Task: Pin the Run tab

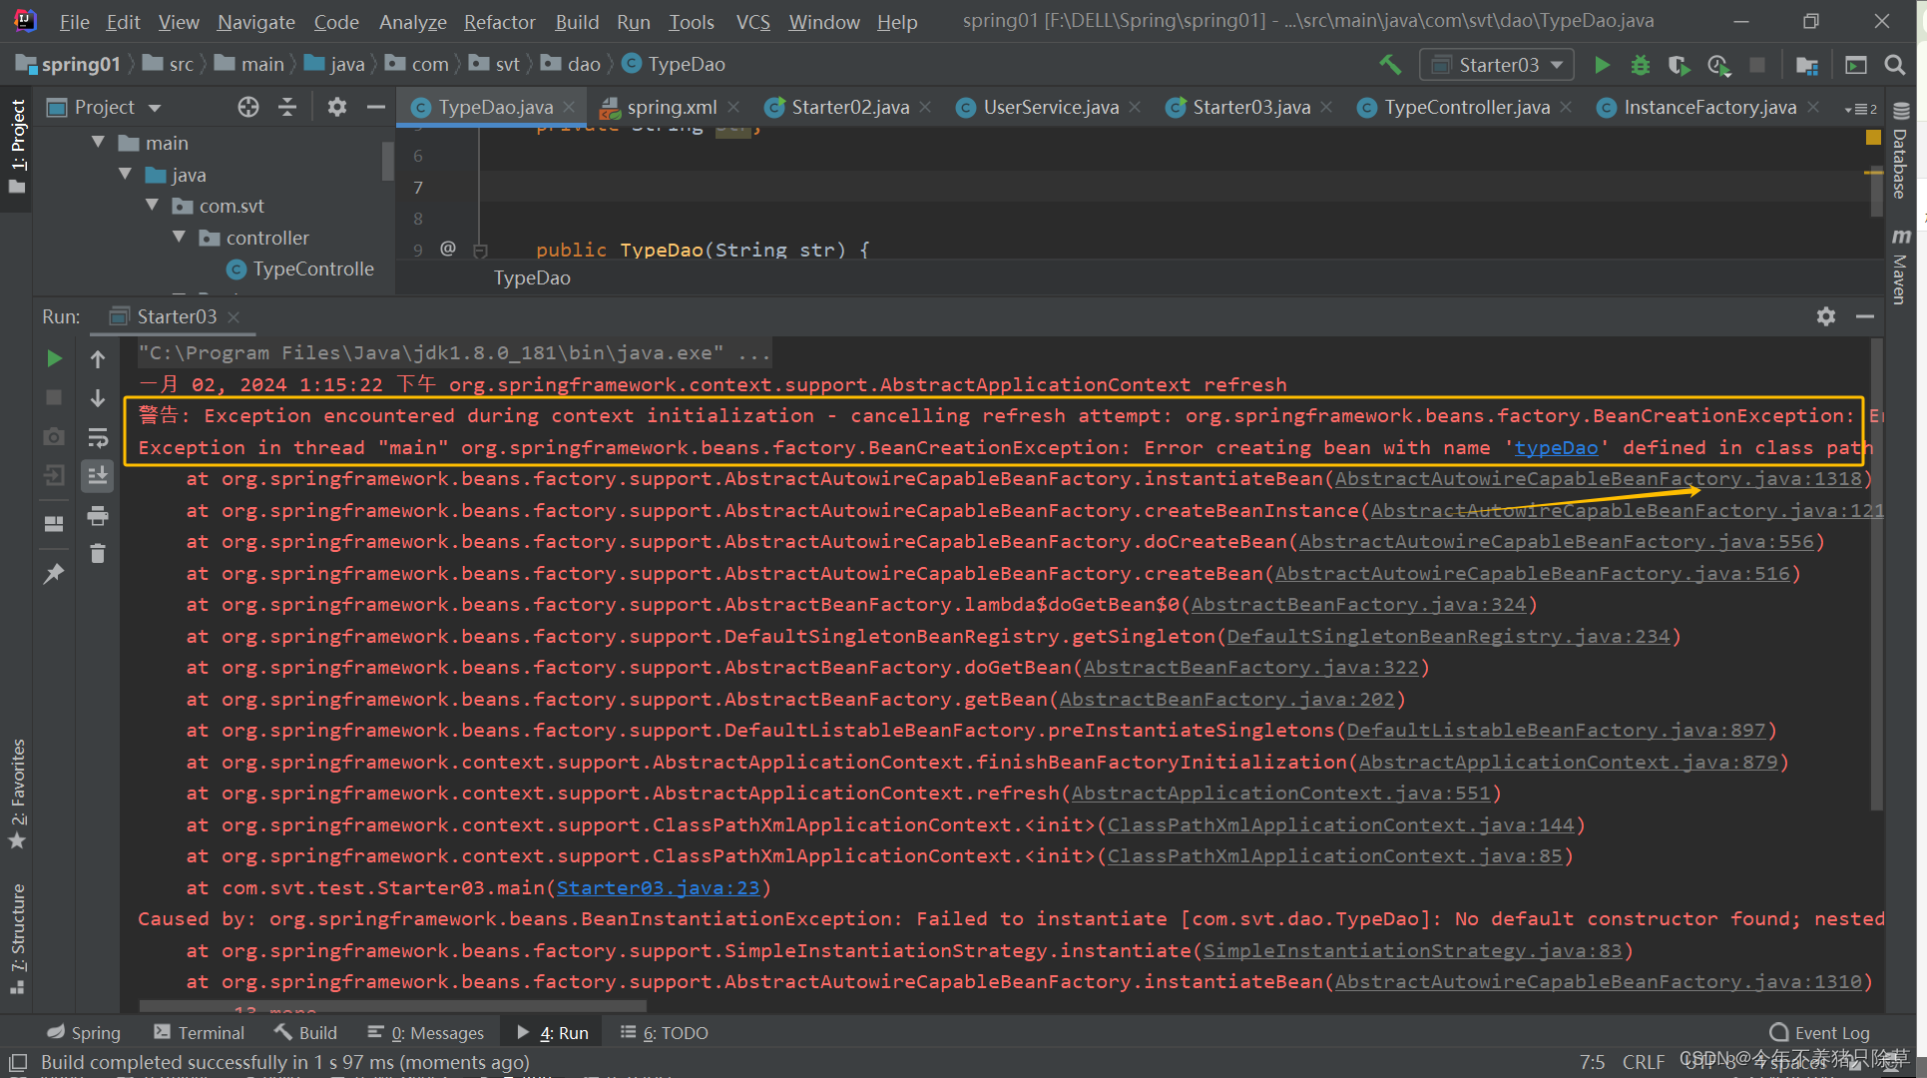Action: click(x=54, y=574)
